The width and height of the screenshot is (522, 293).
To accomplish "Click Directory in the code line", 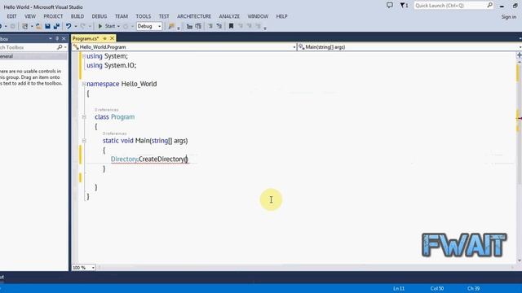I will [x=124, y=160].
